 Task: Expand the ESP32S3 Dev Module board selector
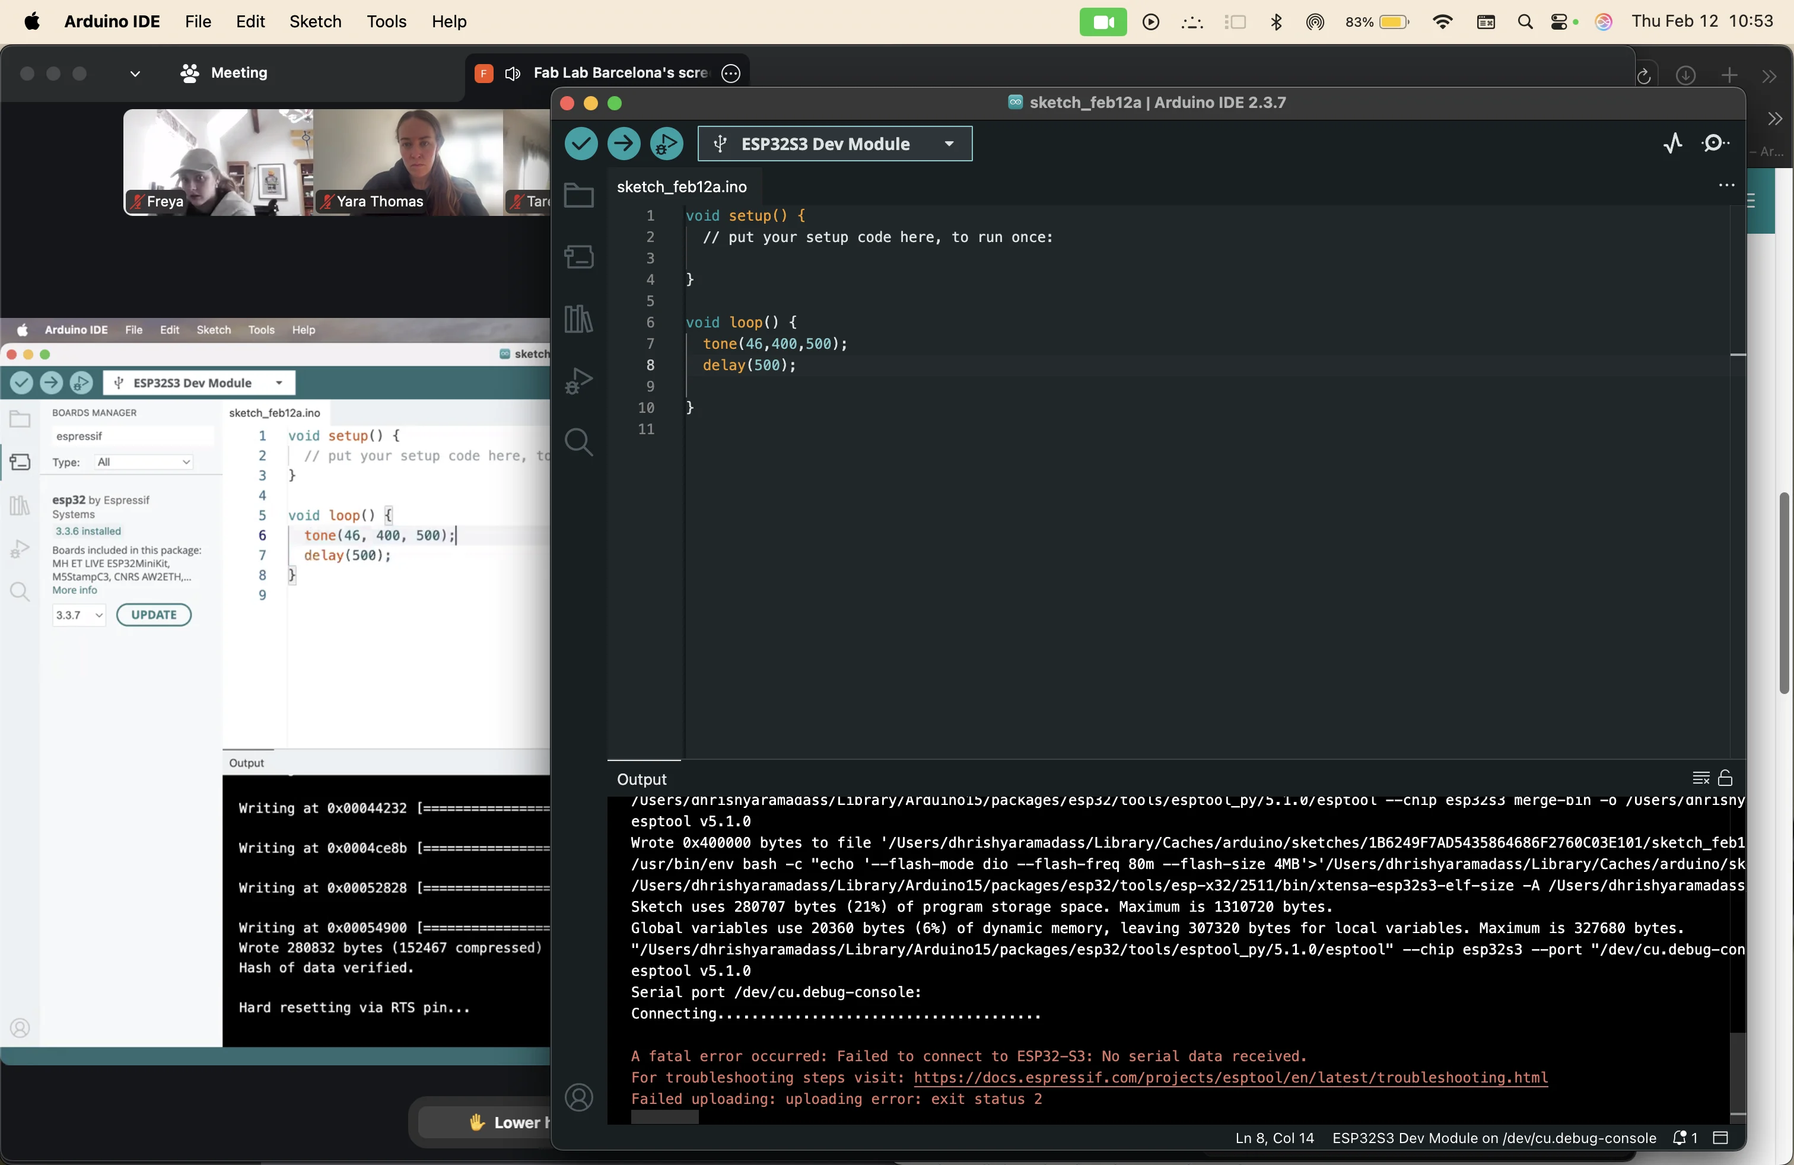point(835,144)
